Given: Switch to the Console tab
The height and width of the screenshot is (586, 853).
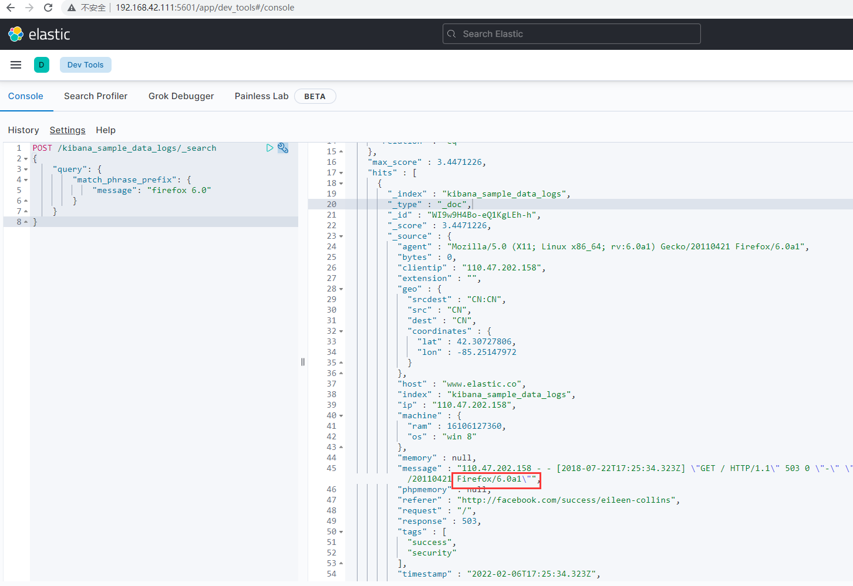Looking at the screenshot, I should pos(26,96).
